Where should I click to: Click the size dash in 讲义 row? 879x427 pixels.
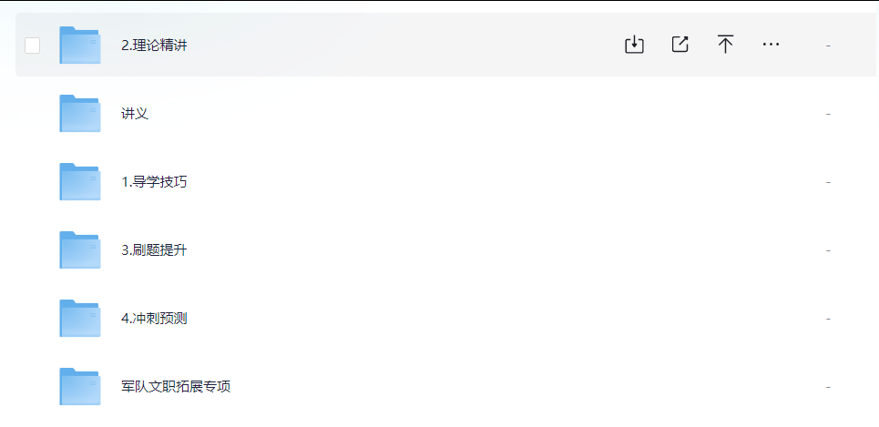828,114
